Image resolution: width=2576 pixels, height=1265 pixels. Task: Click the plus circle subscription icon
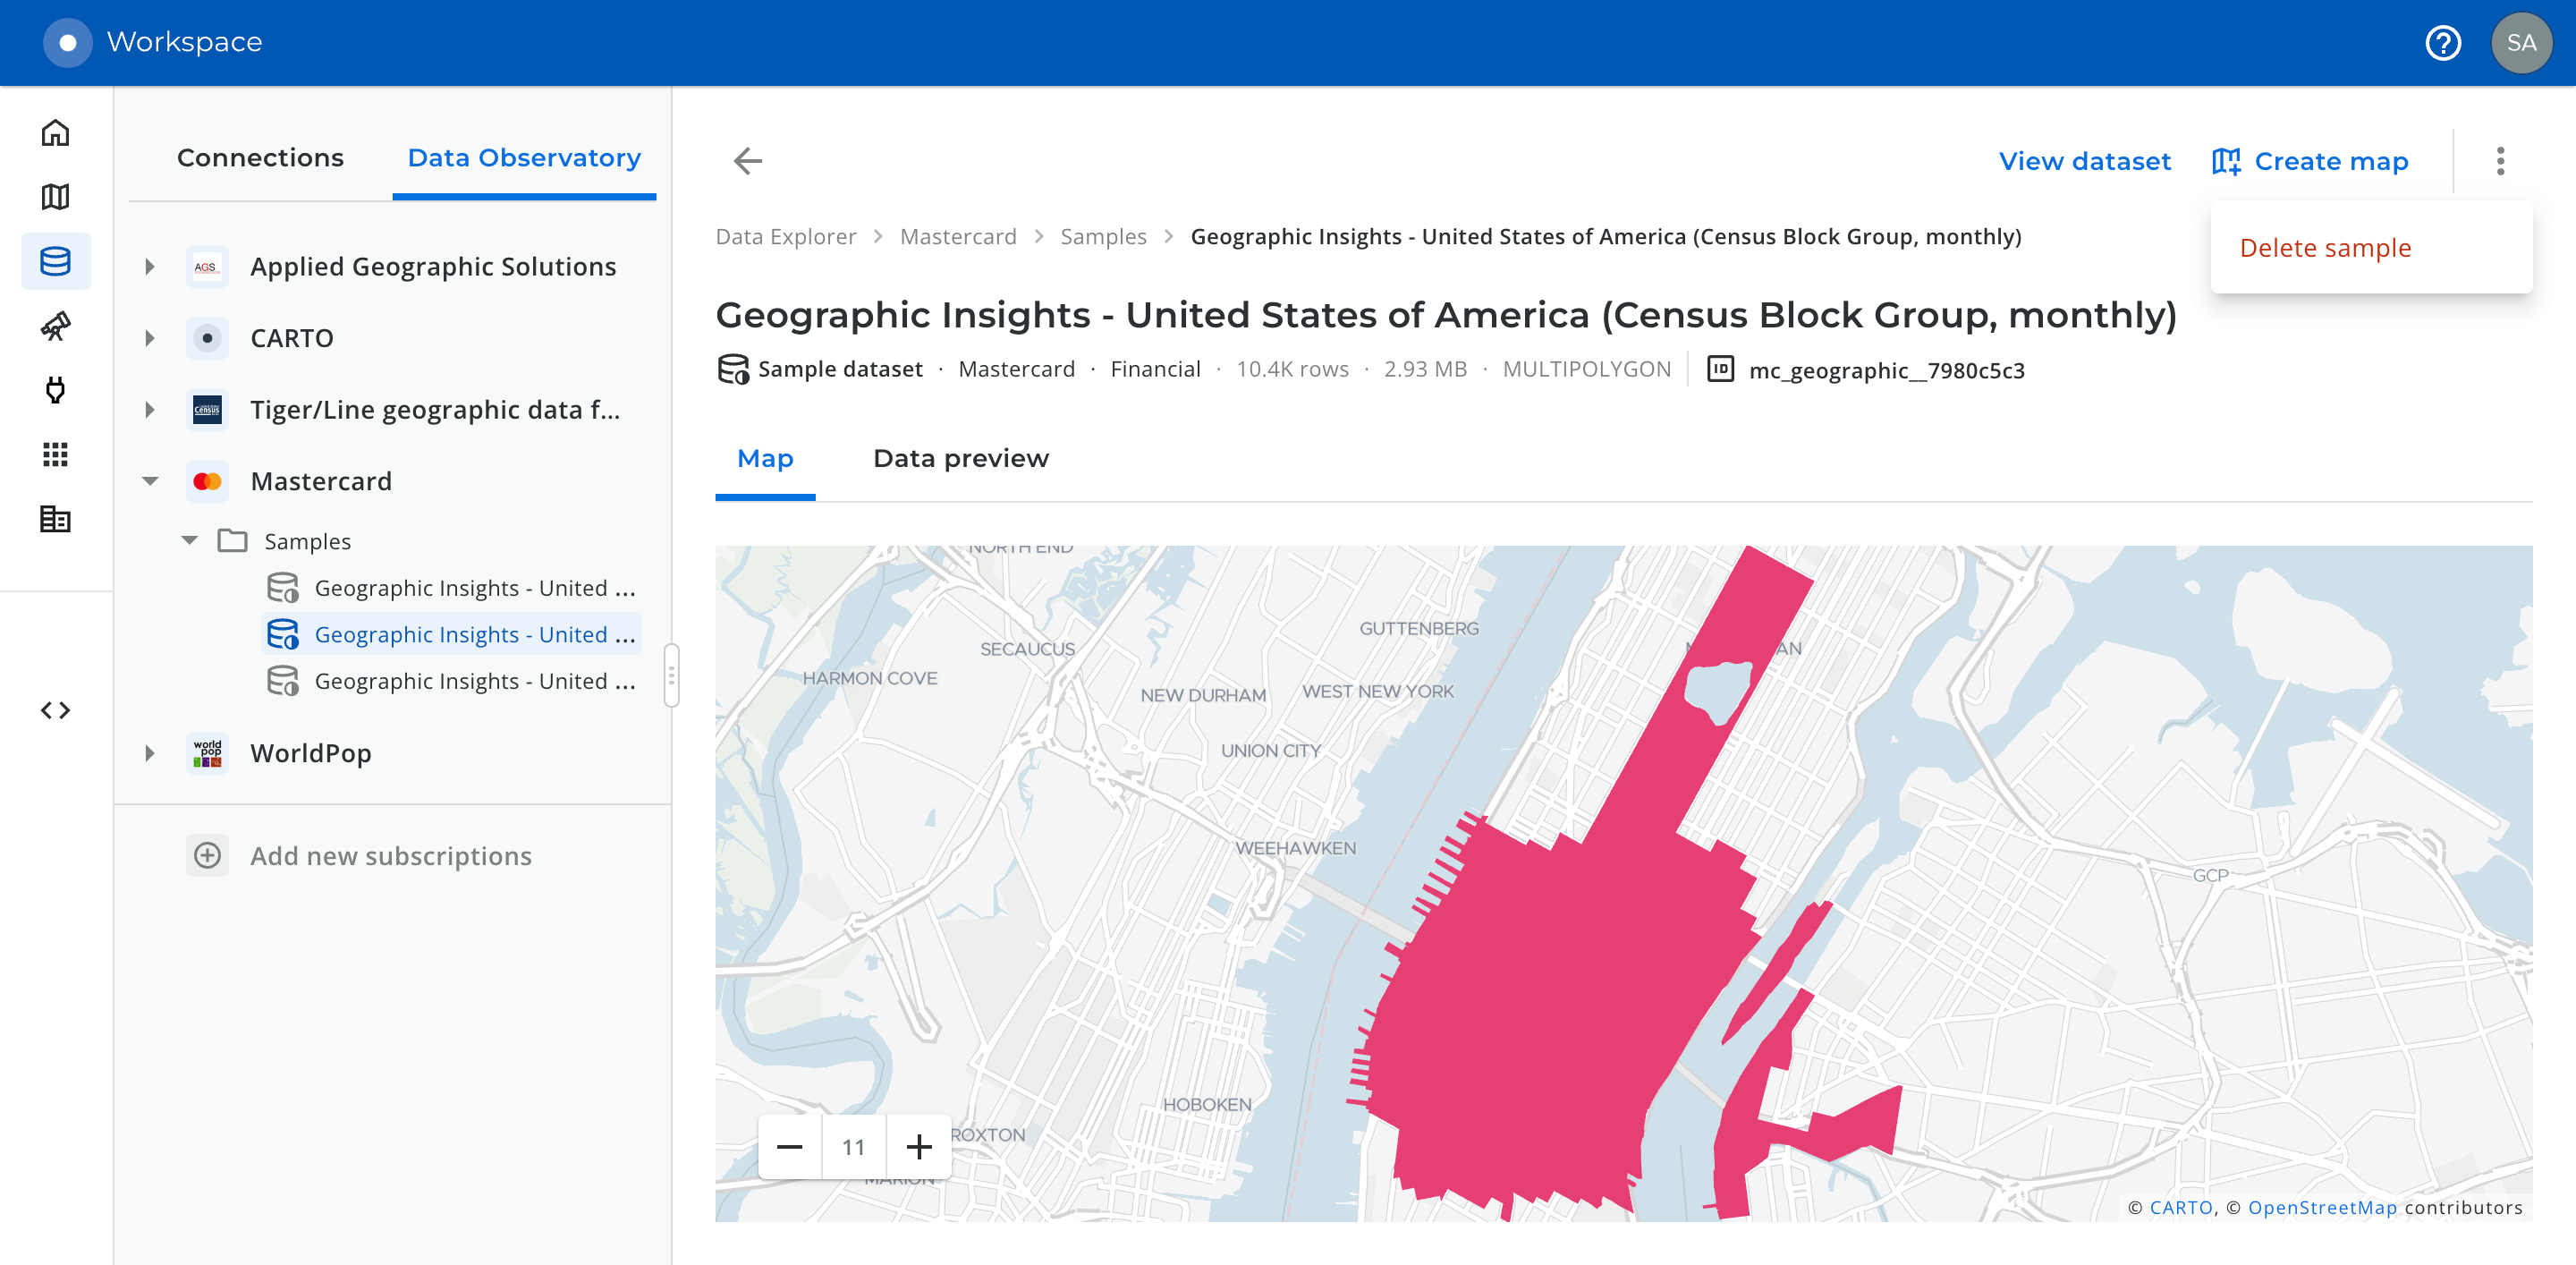(207, 856)
